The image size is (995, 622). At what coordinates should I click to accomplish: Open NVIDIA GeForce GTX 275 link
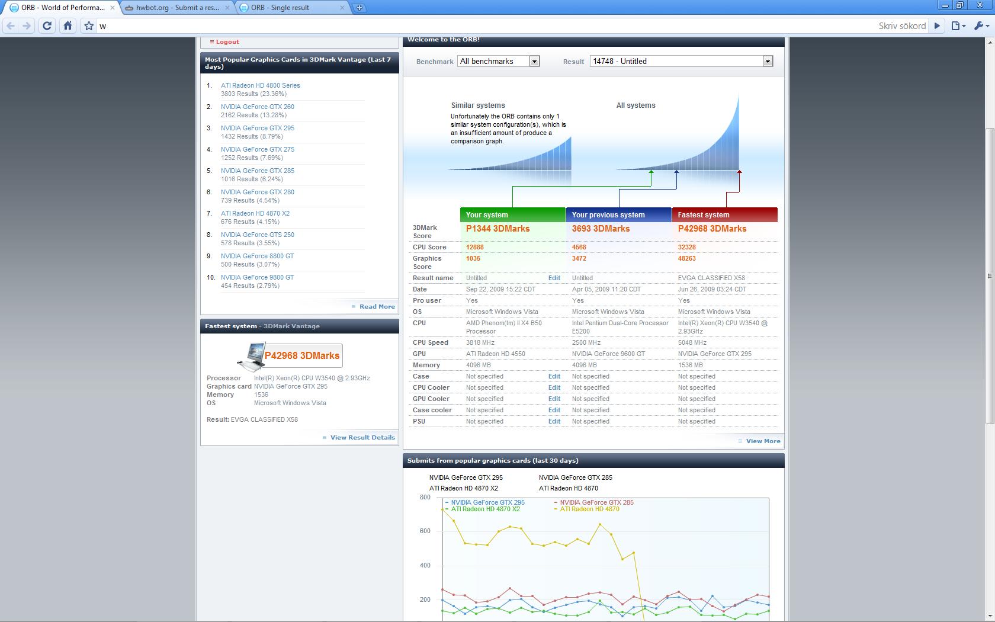(258, 149)
